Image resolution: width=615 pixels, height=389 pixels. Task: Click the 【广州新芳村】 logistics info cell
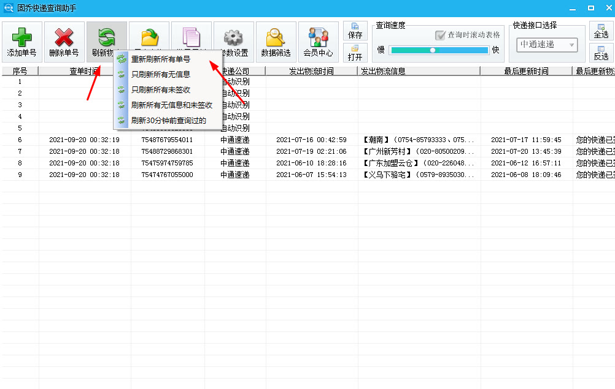[419, 151]
